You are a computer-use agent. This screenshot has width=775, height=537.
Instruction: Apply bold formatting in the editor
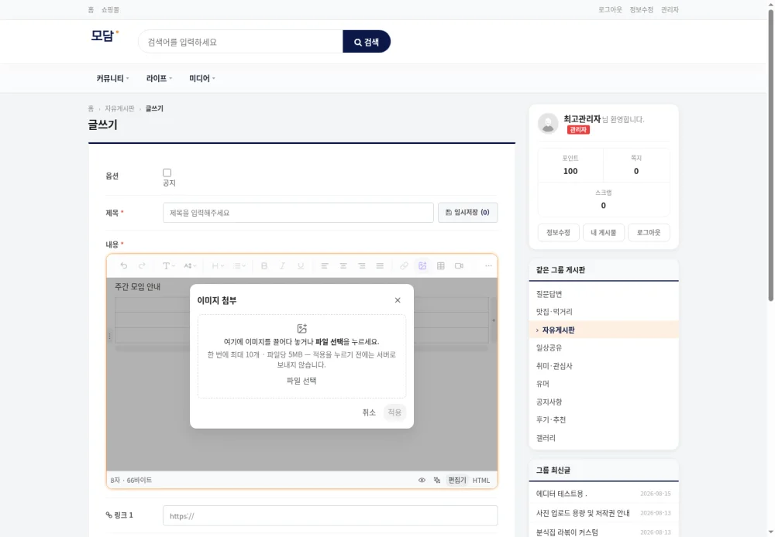pyautogui.click(x=264, y=266)
